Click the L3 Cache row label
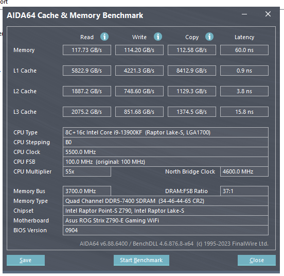Viewport: 284px width, 276px height. (x=25, y=112)
